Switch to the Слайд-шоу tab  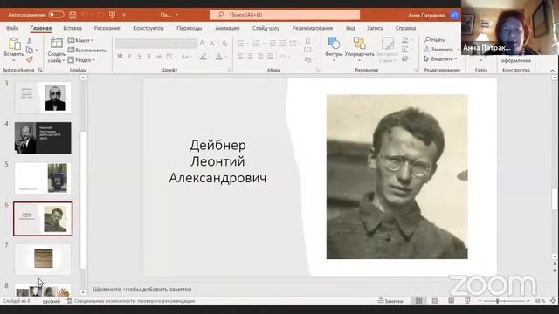coord(266,28)
